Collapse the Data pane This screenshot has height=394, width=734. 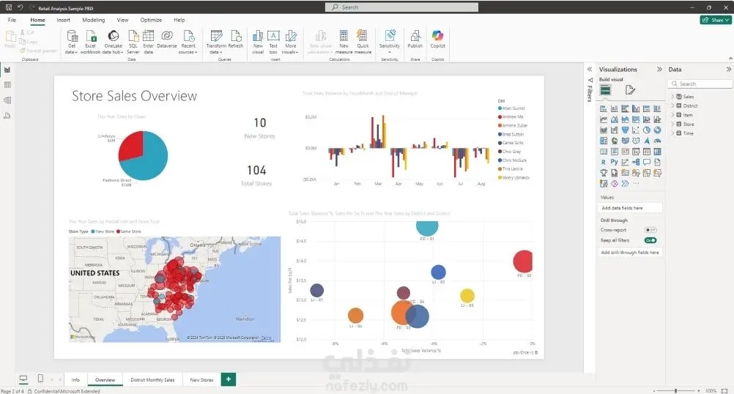click(728, 70)
